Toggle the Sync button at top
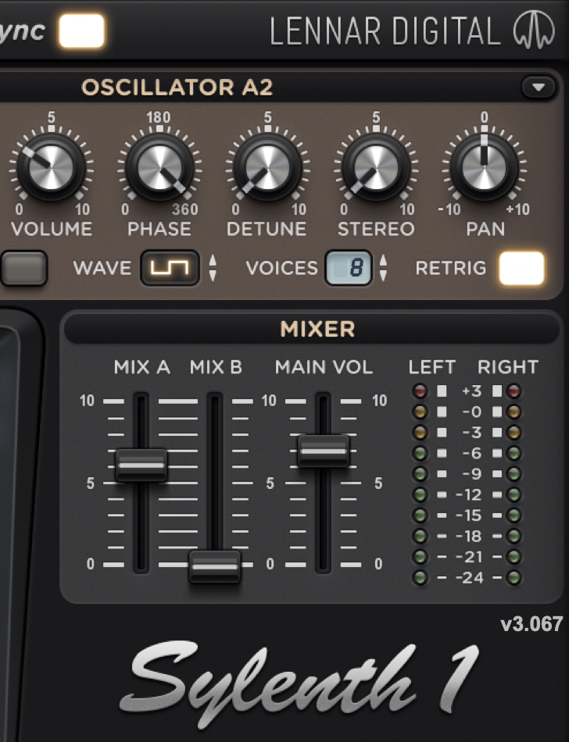 [x=81, y=30]
